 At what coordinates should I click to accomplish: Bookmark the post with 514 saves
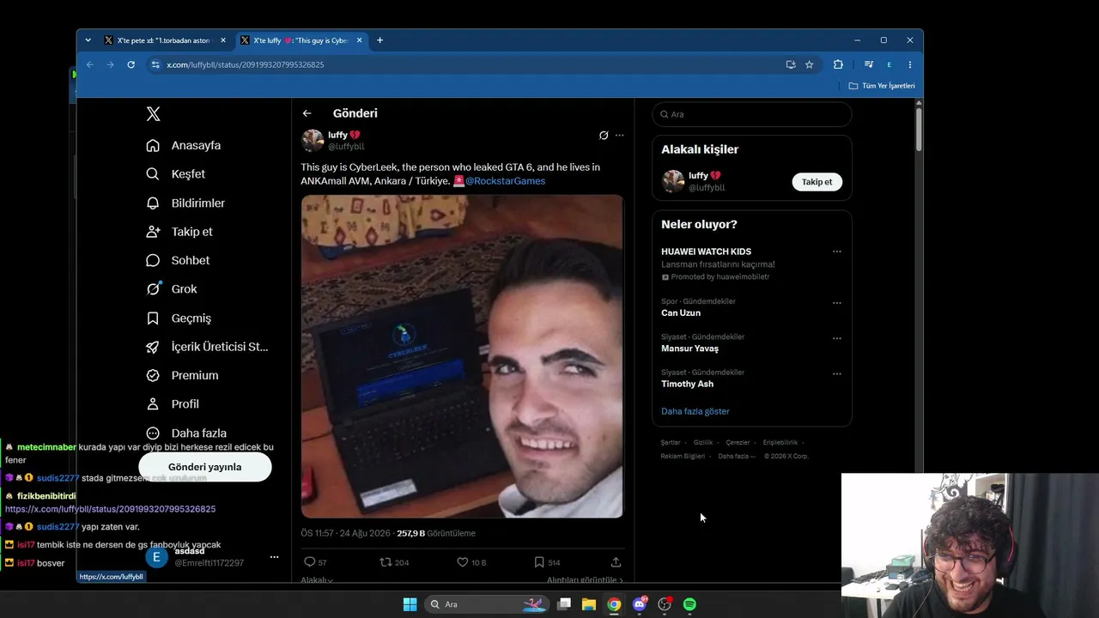point(539,562)
